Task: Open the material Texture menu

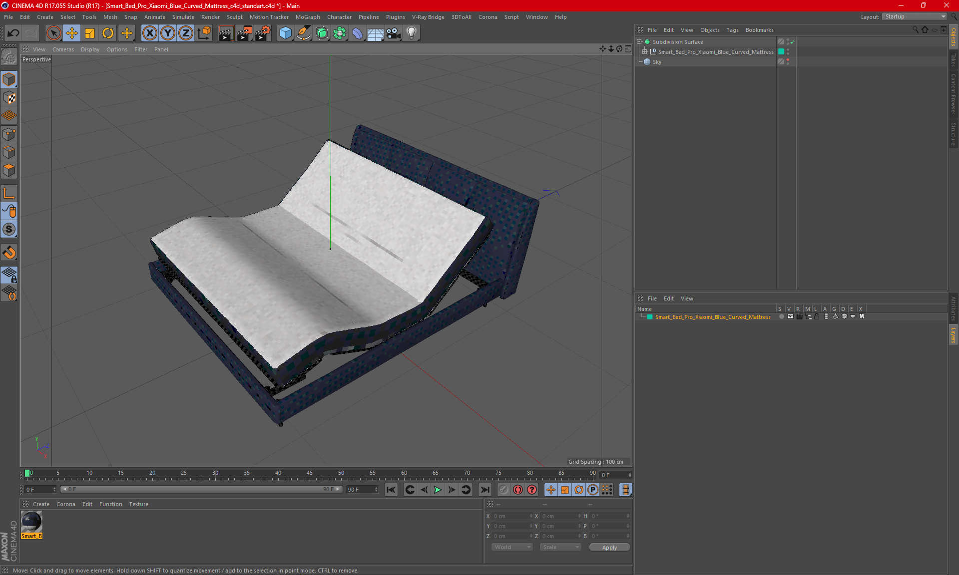Action: coord(138,504)
